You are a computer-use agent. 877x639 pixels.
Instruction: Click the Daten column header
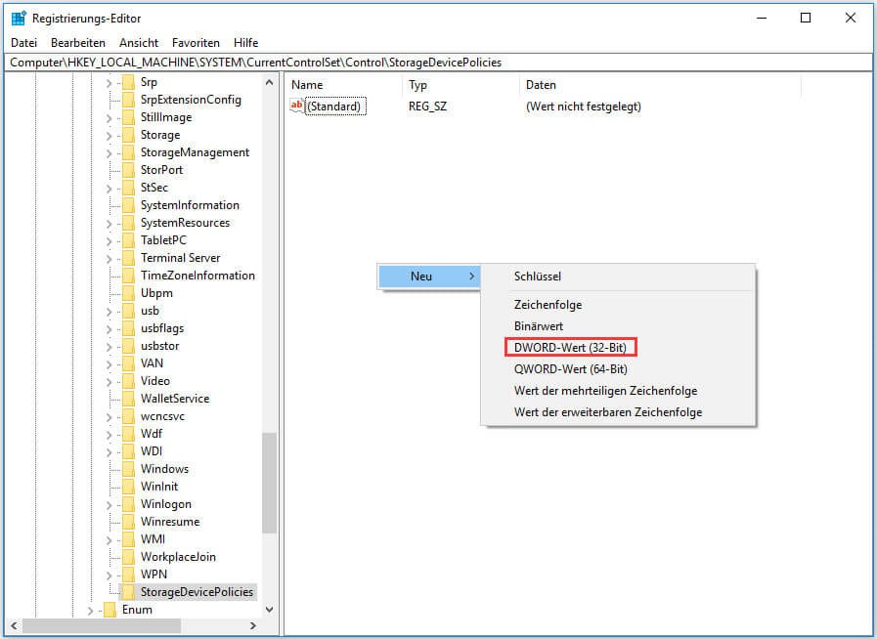click(x=541, y=85)
